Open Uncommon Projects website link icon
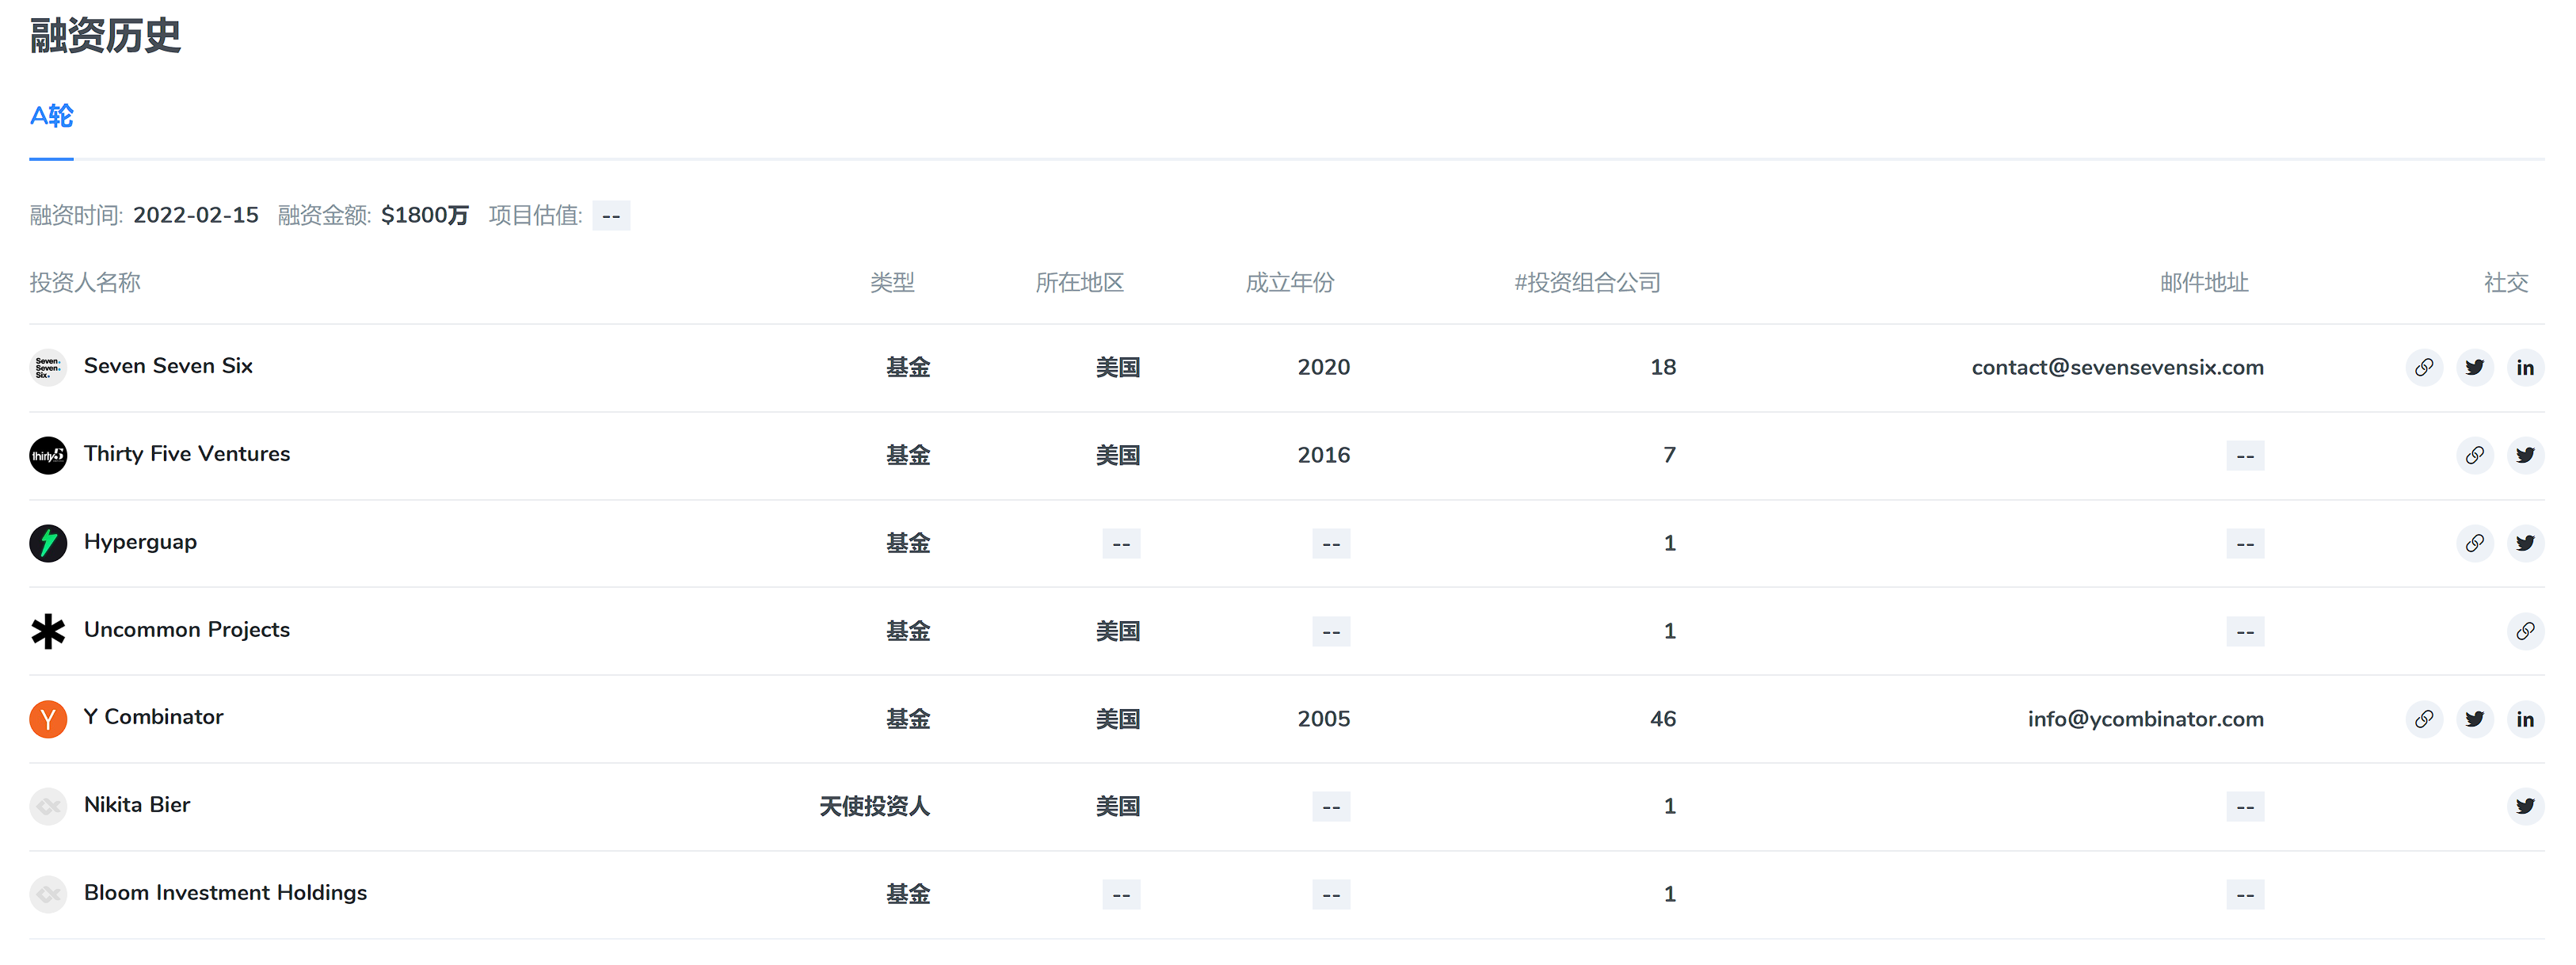2576x965 pixels. (x=2525, y=632)
